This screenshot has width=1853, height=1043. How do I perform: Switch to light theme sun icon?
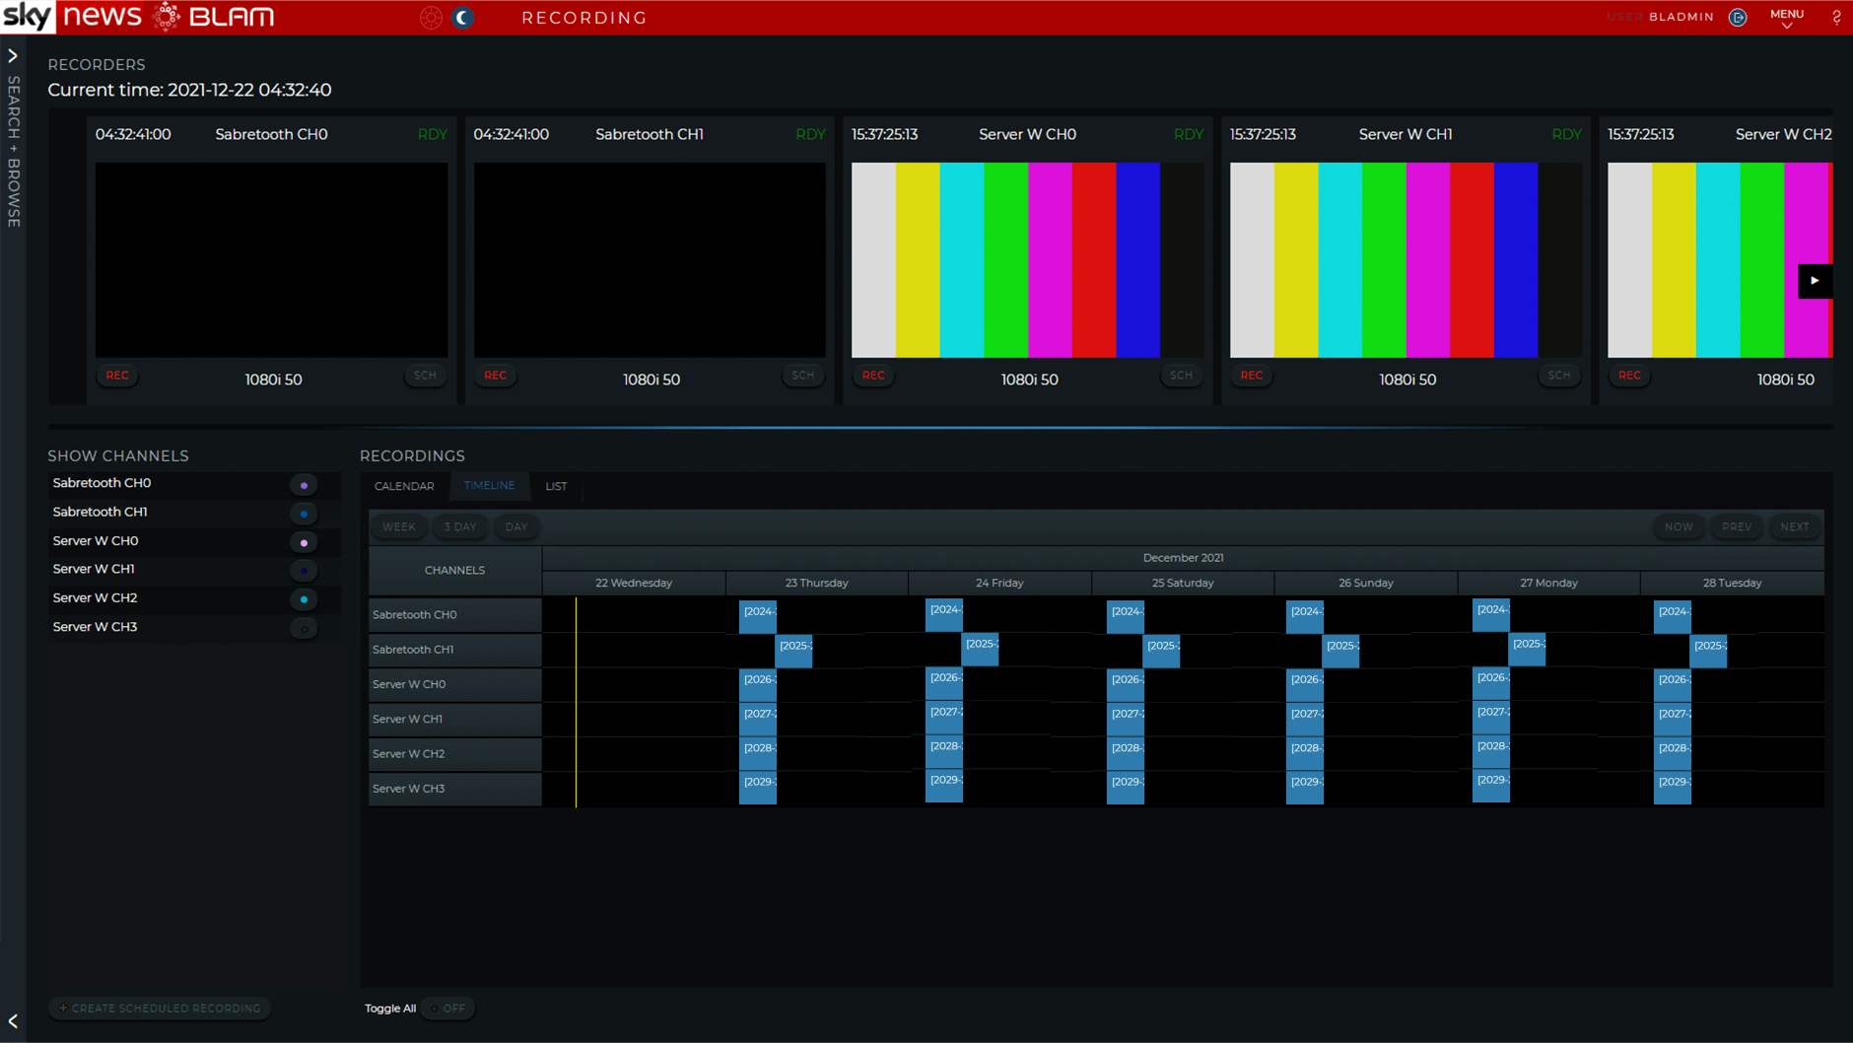click(x=431, y=18)
